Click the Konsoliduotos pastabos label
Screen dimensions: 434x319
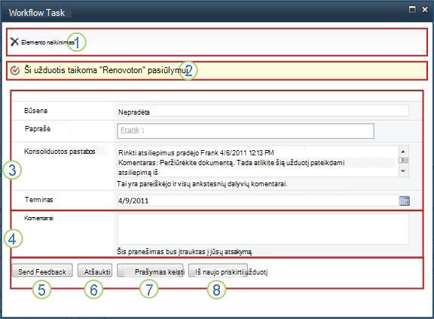tap(60, 152)
